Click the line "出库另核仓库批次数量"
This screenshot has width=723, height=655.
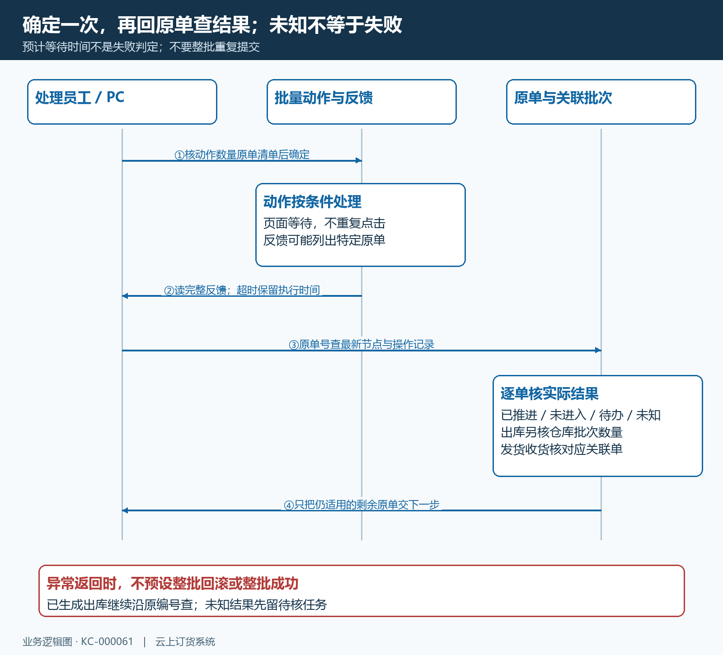tap(562, 432)
